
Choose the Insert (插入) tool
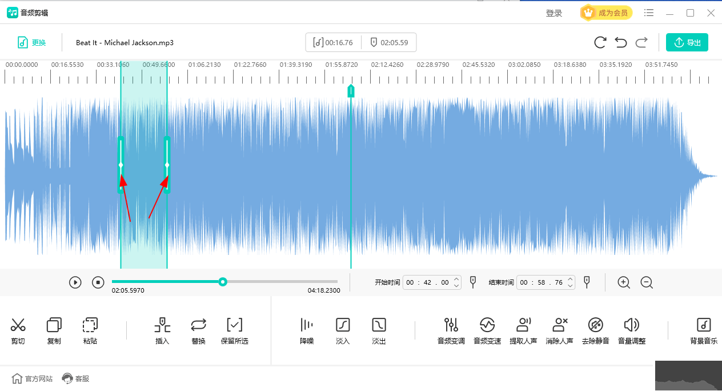click(163, 326)
